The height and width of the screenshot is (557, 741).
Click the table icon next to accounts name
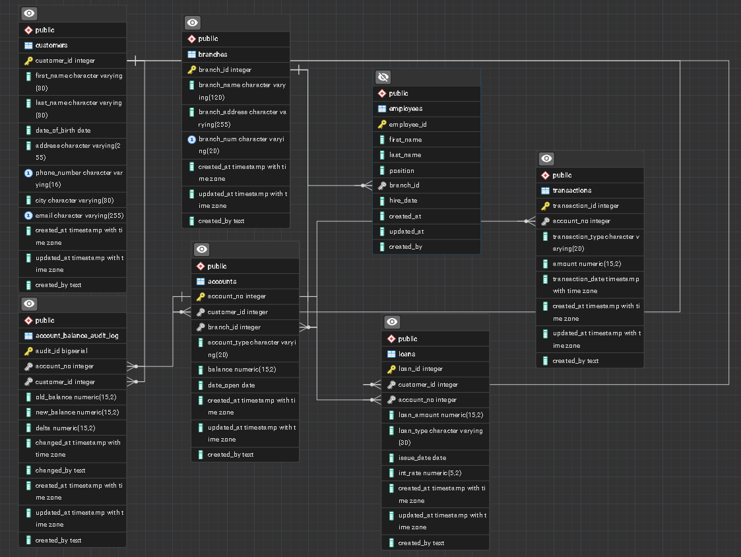point(201,281)
